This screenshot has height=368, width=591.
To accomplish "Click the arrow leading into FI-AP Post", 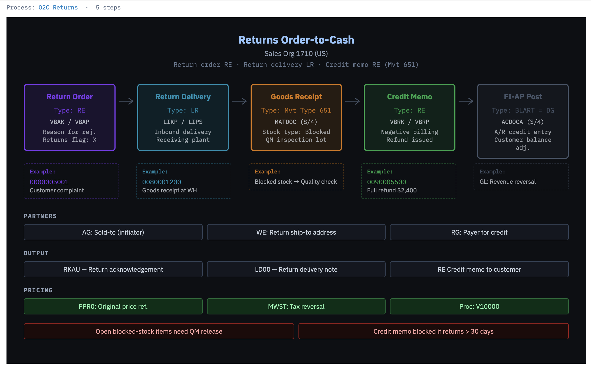I will click(466, 101).
